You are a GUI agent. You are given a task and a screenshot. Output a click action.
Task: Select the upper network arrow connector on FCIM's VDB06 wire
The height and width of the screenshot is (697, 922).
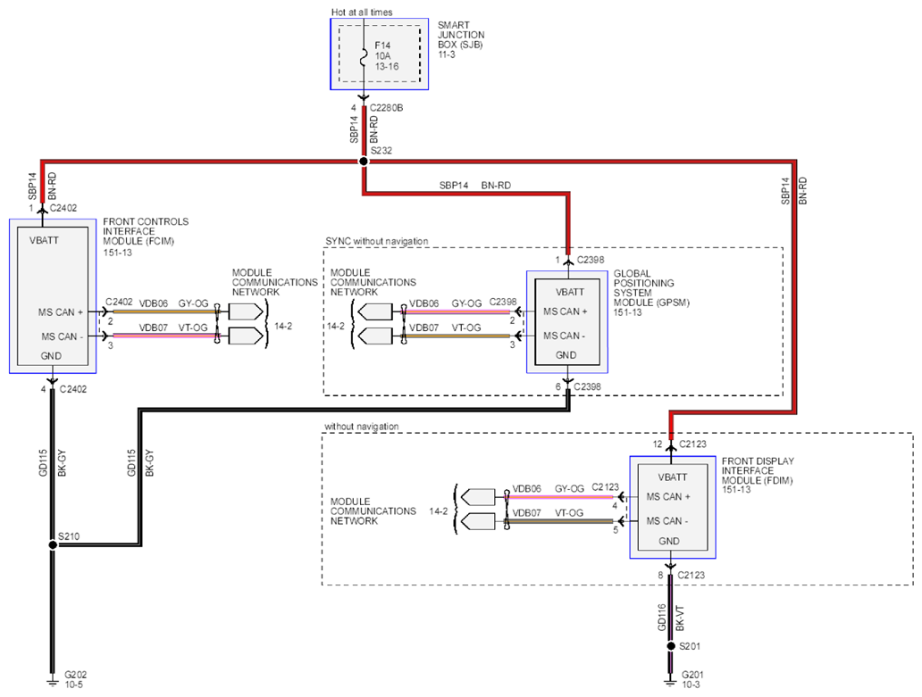pyautogui.click(x=245, y=311)
